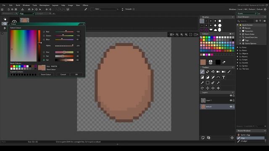Select the Hue radio button
The height and width of the screenshot is (151, 269).
click(x=44, y=52)
